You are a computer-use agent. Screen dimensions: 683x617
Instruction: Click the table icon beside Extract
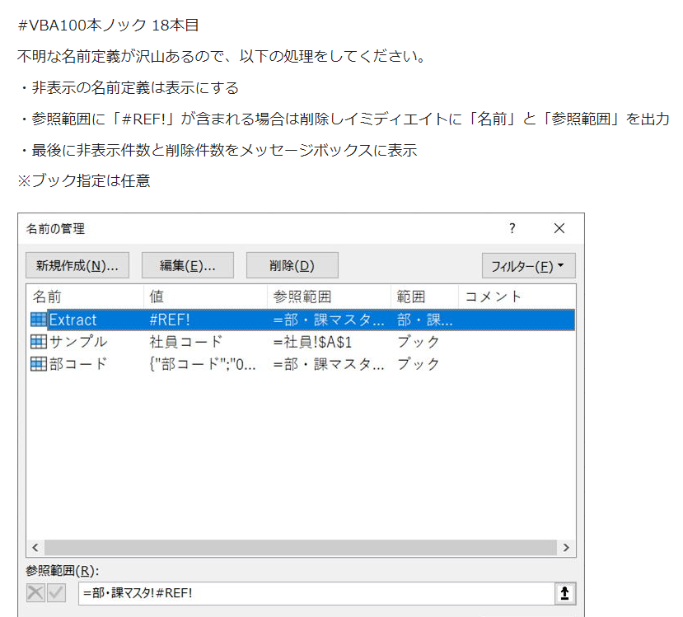coord(39,320)
